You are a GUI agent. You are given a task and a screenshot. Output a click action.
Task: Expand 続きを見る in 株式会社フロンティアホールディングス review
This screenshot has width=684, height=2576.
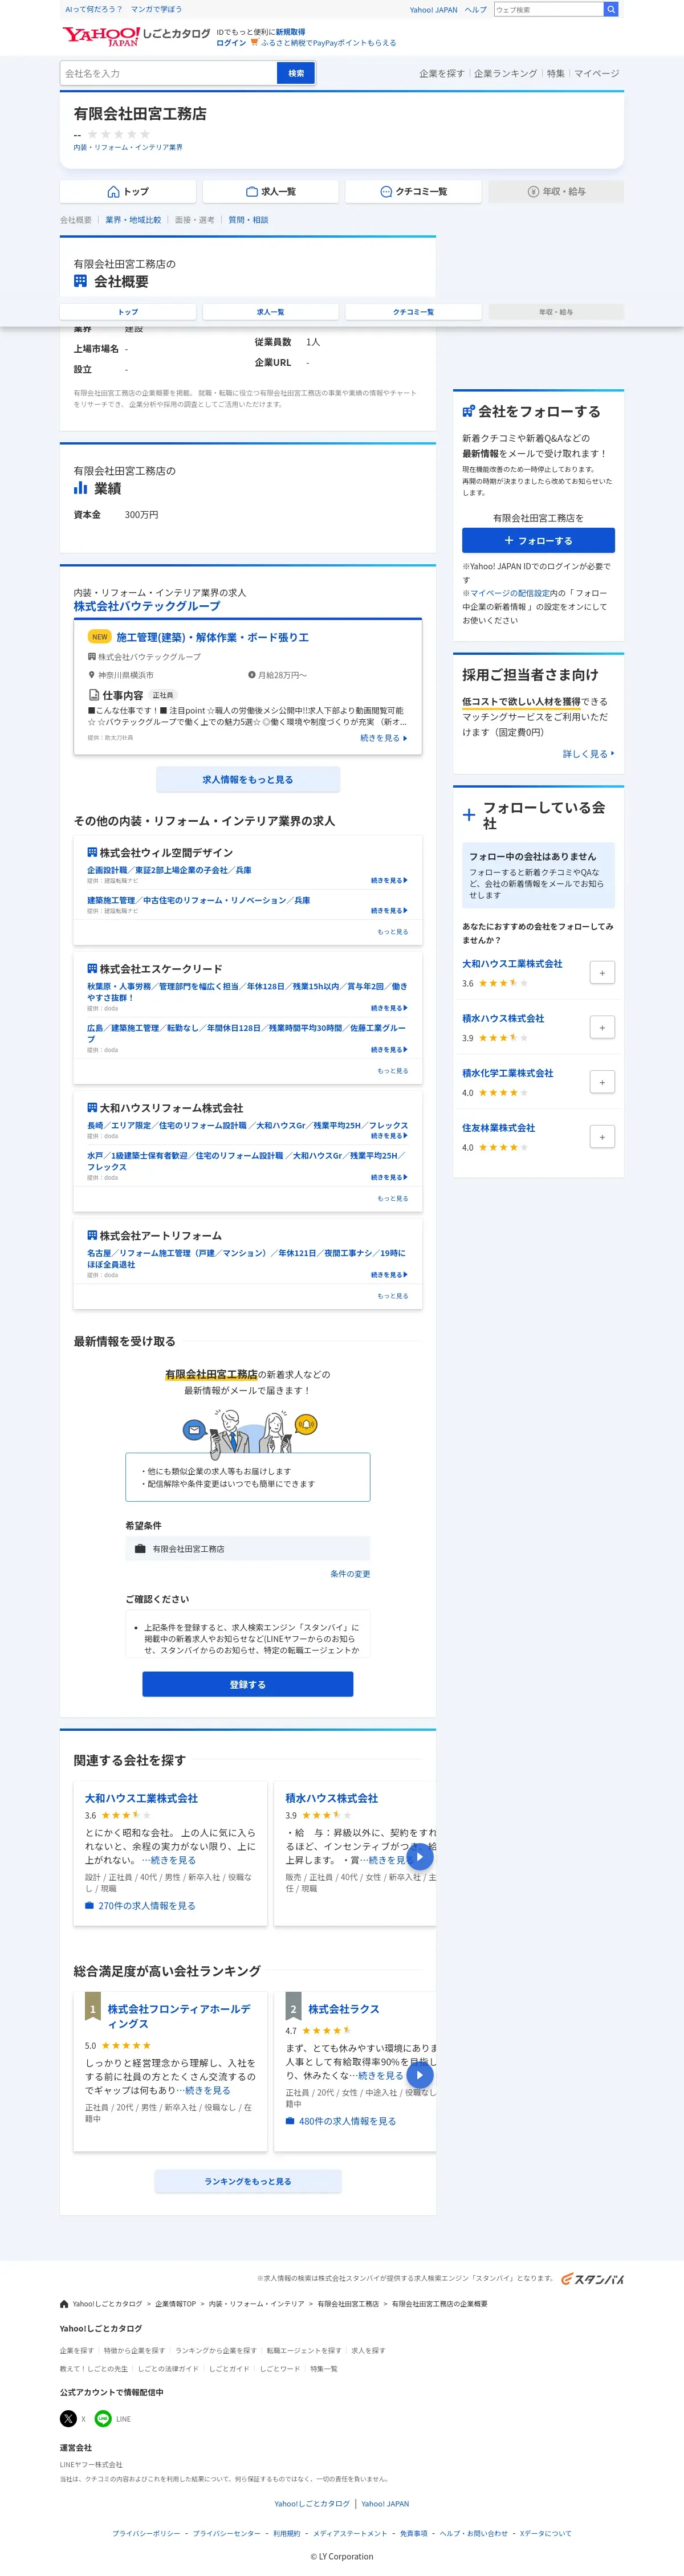(207, 2091)
